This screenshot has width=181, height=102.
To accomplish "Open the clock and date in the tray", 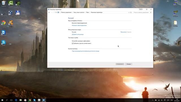I will click(177, 100).
